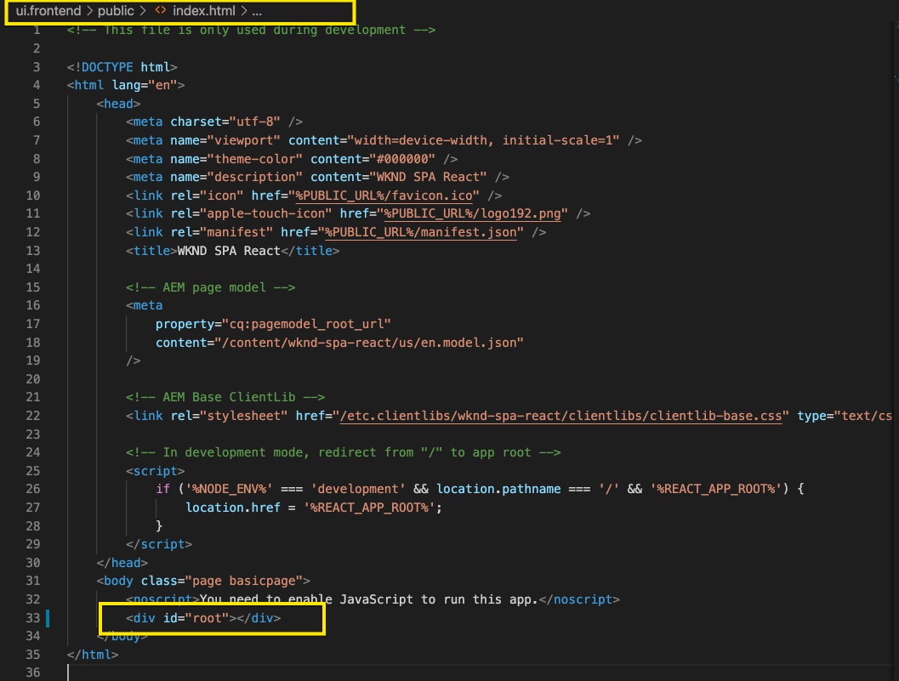Click the description meta WKND SPA React
The width and height of the screenshot is (899, 681).
pyautogui.click(x=317, y=177)
